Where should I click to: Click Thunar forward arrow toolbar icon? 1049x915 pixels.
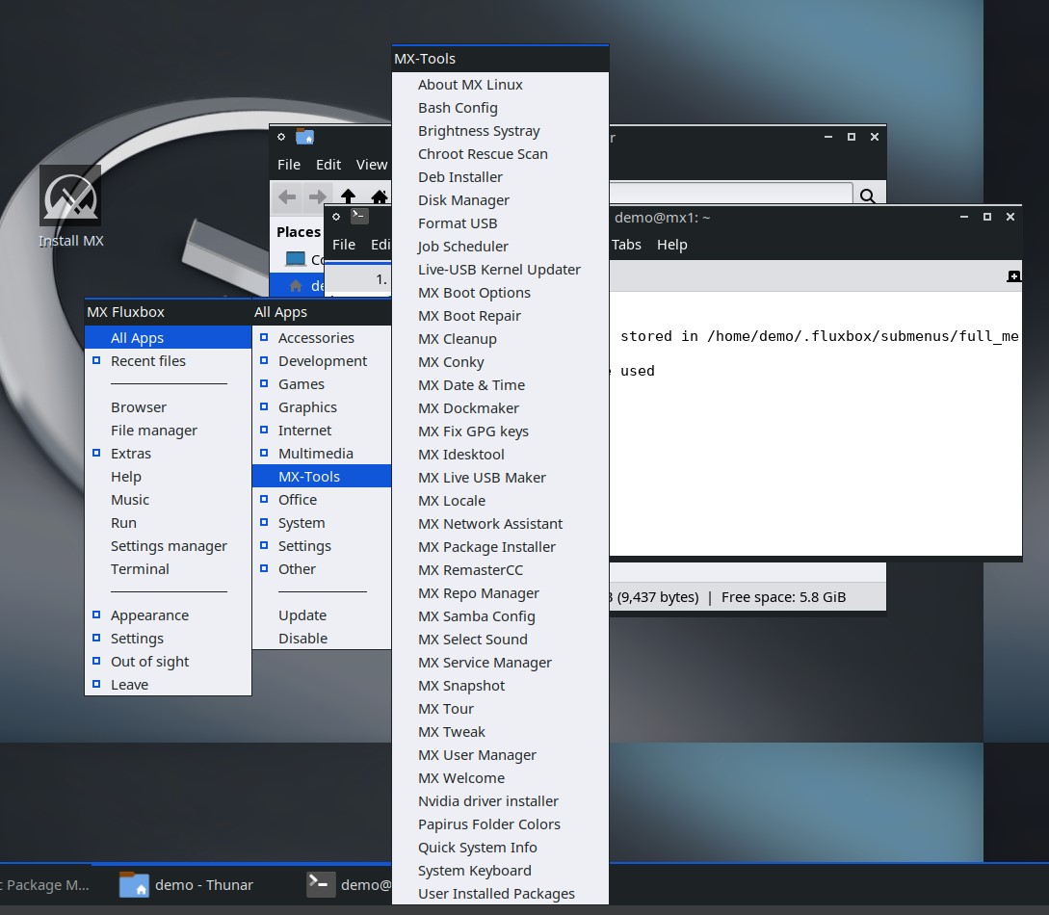[317, 196]
